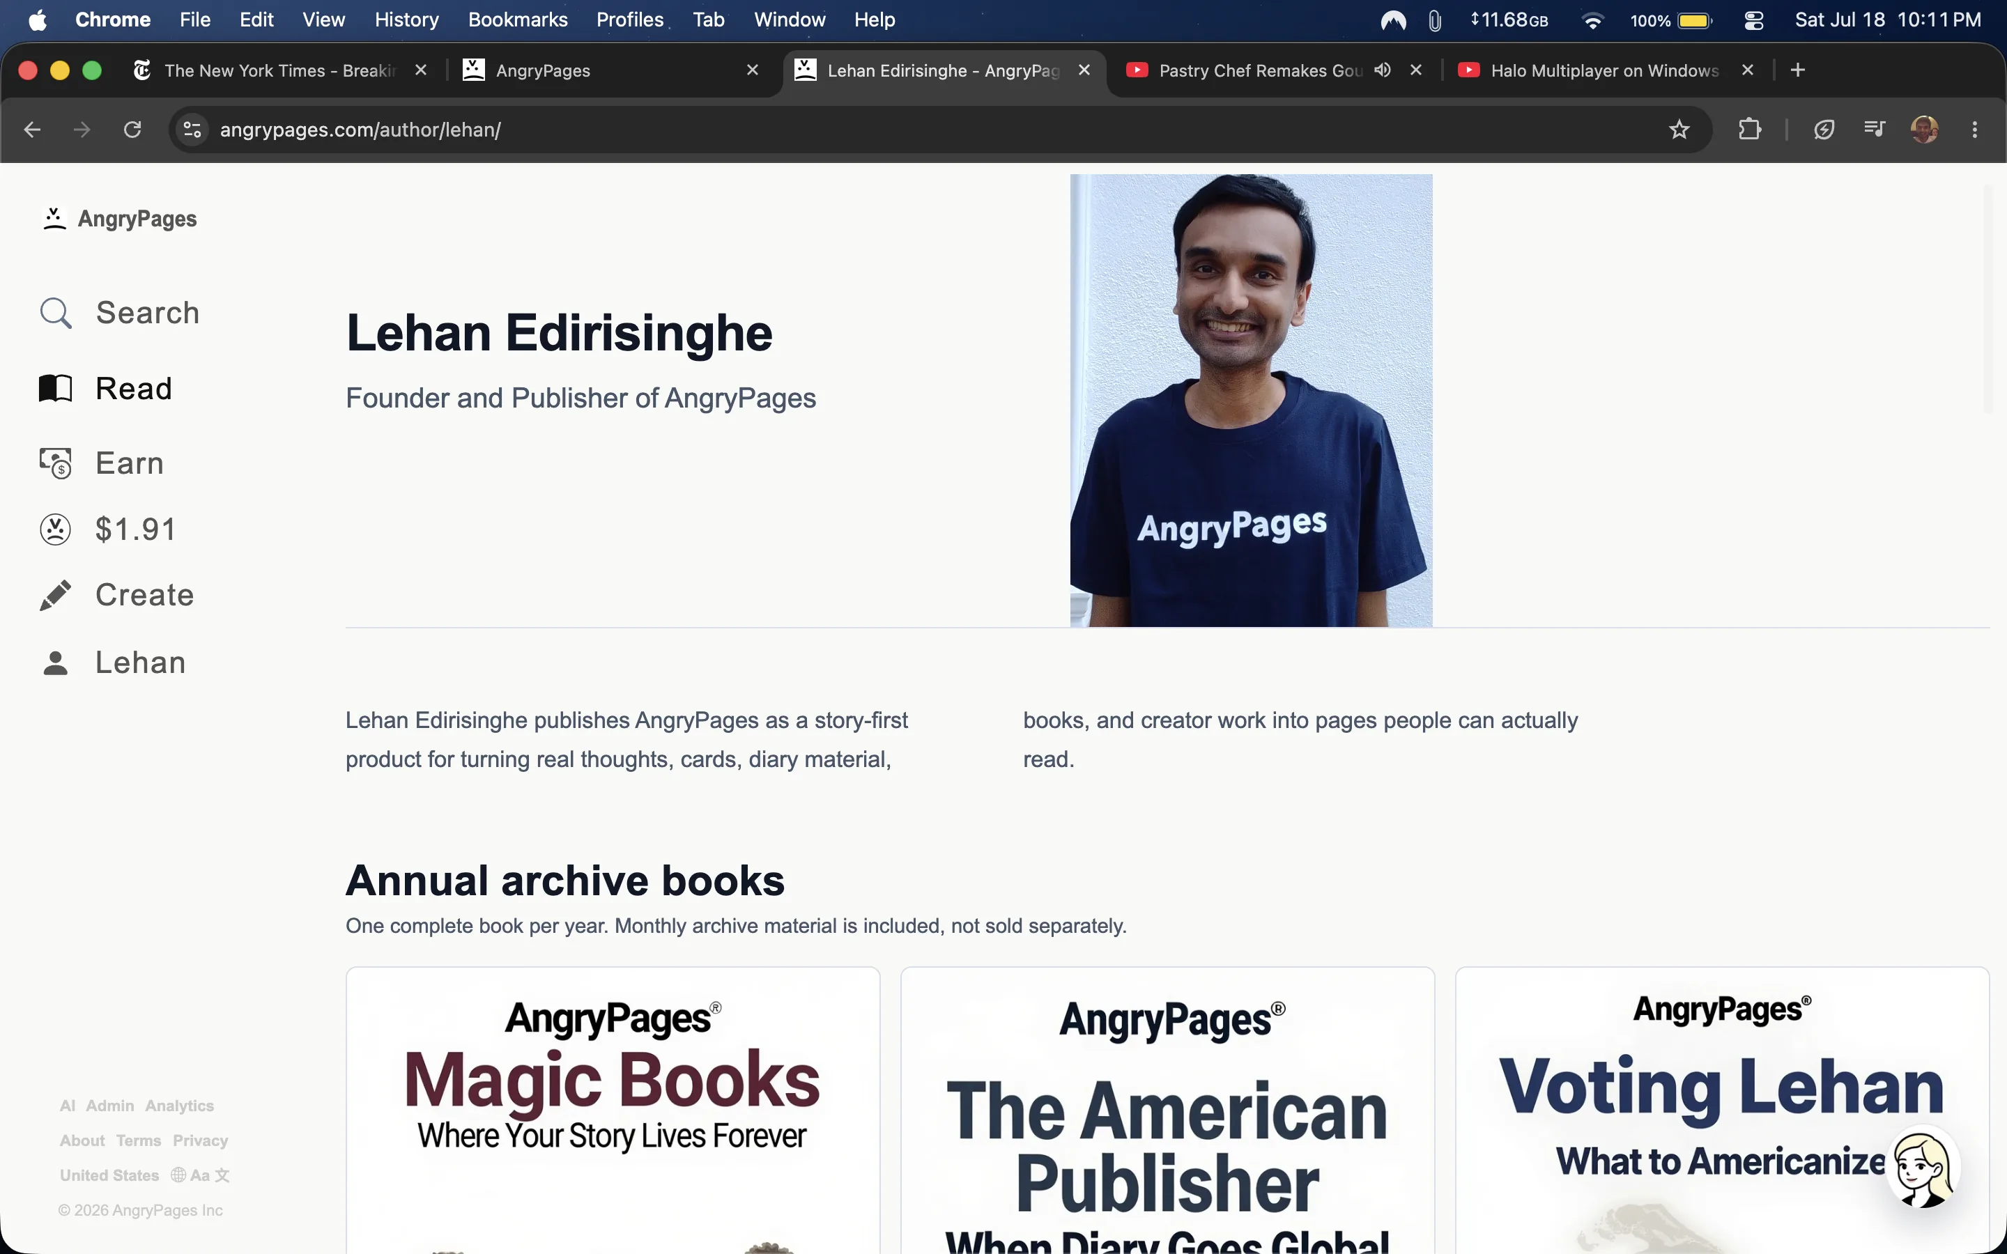Open the Chrome profile avatar
Screen dimensions: 2007x1254
click(1924, 130)
